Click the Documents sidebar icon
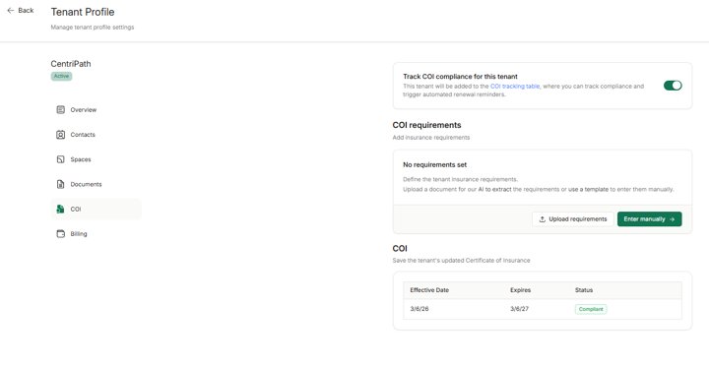 (61, 184)
